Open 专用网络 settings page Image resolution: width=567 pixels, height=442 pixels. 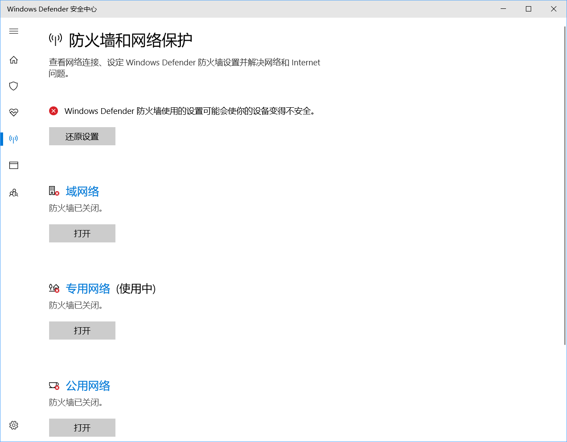[x=88, y=288]
